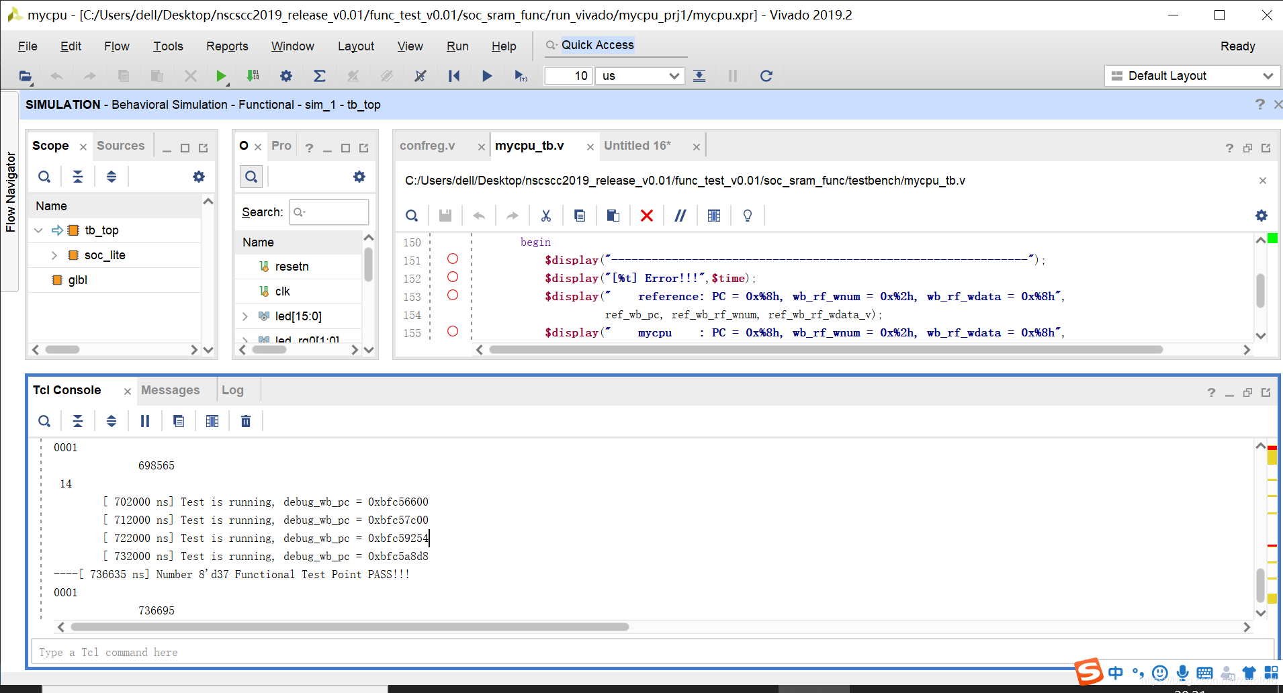This screenshot has height=693, width=1283.
Task: Open the File menu
Action: pyautogui.click(x=28, y=46)
